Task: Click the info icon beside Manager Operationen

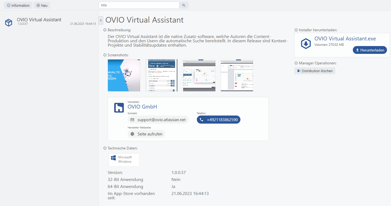Action: click(296, 63)
